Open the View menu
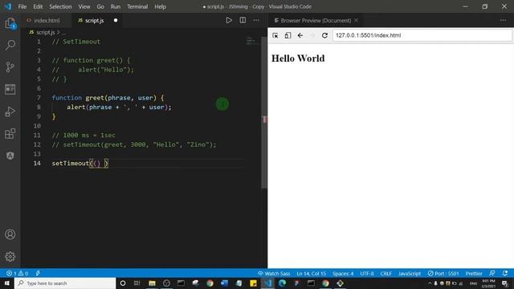 point(84,6)
